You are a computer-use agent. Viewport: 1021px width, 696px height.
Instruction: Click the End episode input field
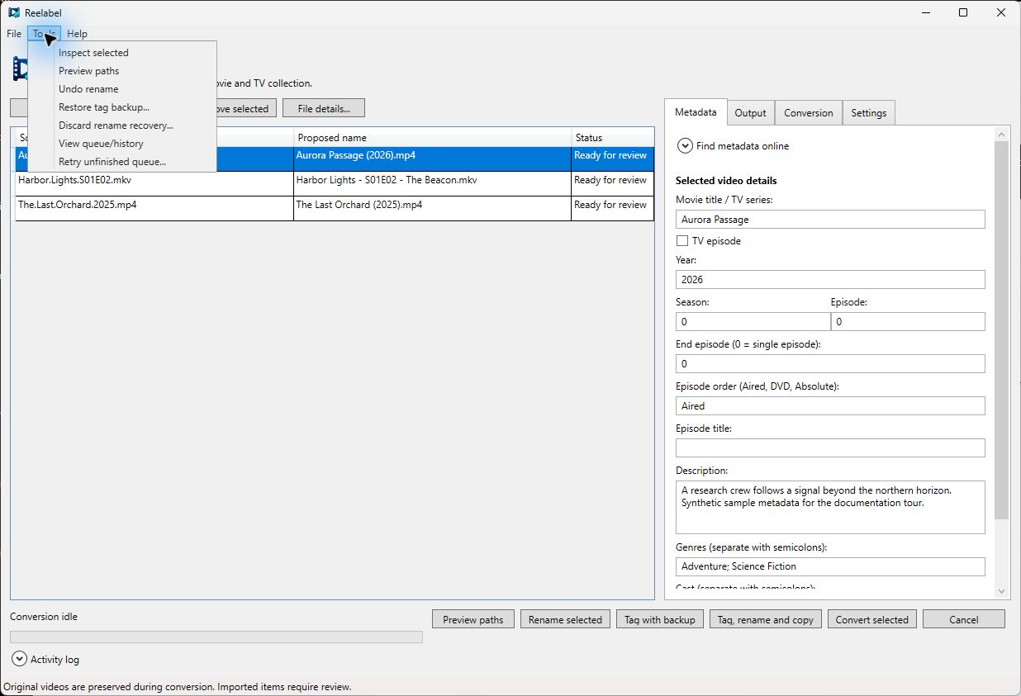(x=830, y=363)
